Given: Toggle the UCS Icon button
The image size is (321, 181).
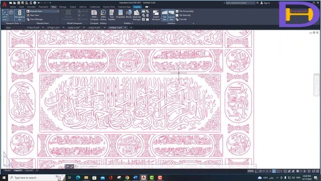Looking at the screenshot, I should [x=5, y=15].
